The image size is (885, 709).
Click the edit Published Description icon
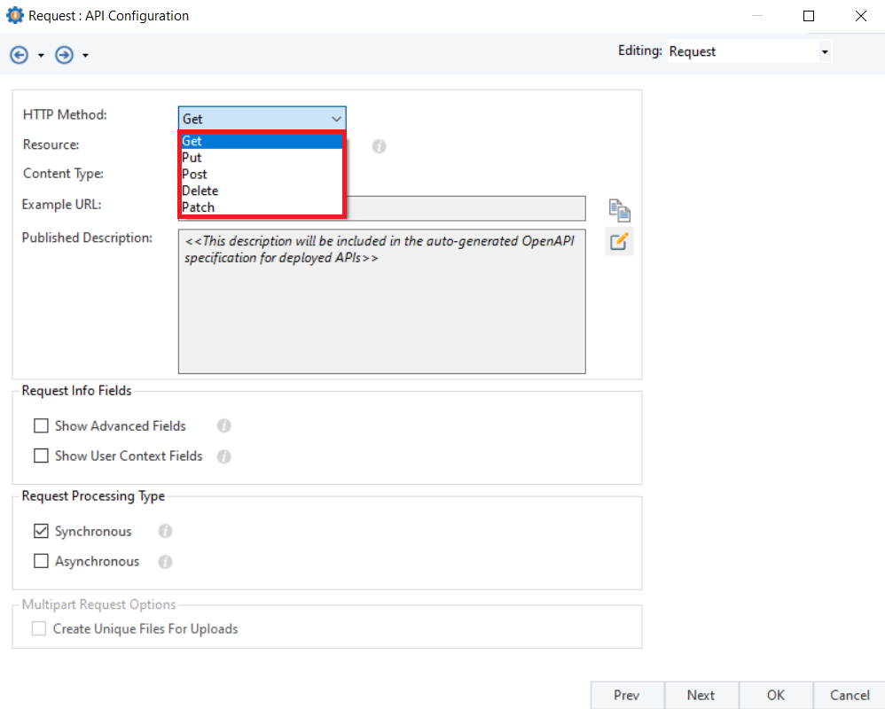(x=619, y=241)
